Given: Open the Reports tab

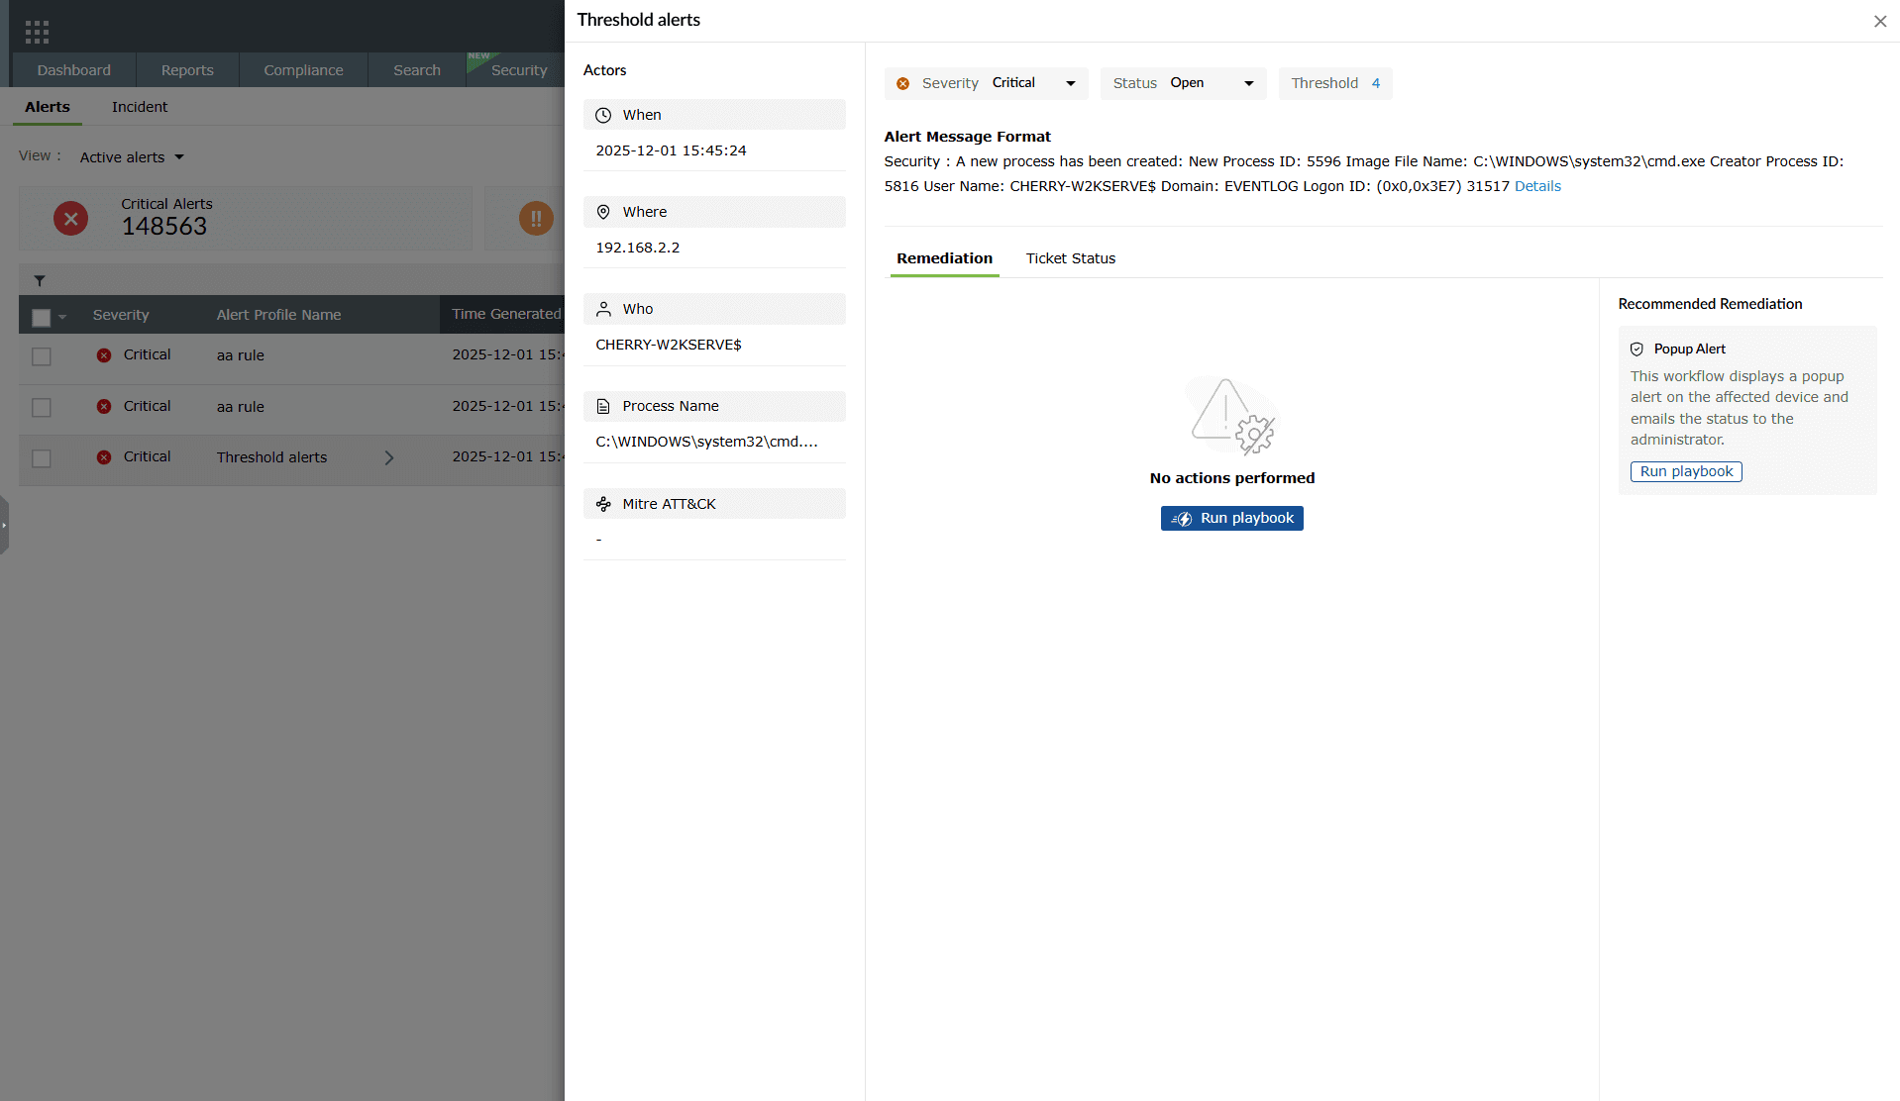Looking at the screenshot, I should coord(187,70).
